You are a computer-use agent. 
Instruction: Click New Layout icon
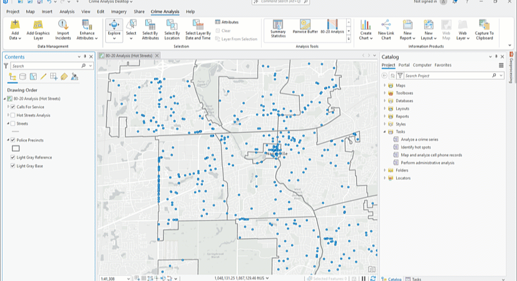(x=428, y=25)
